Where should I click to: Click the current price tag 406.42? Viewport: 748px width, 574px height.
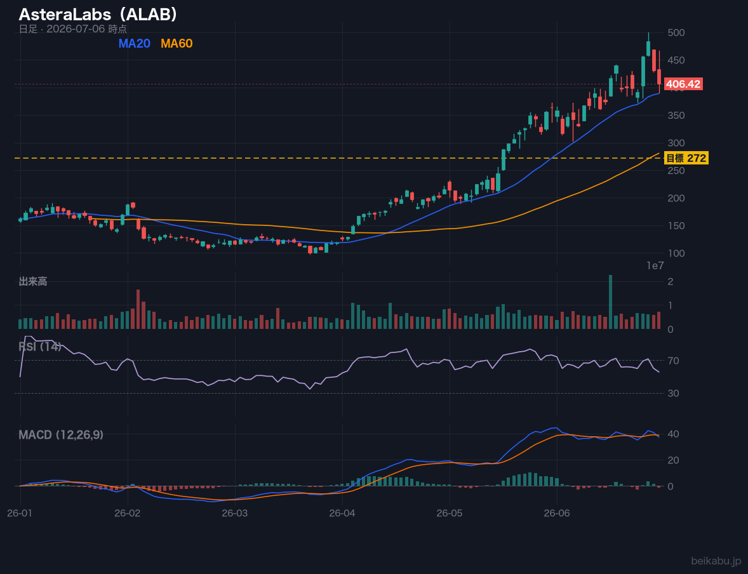tap(683, 84)
